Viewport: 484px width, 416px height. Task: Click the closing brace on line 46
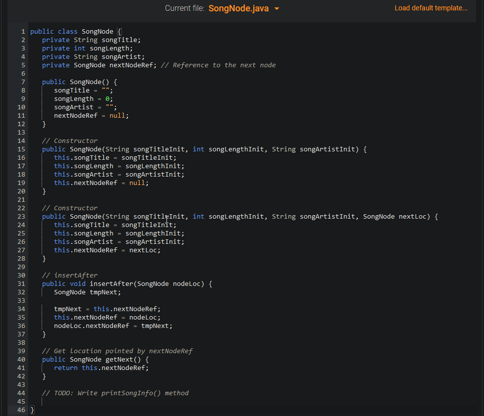click(x=31, y=410)
